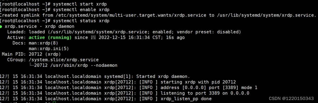Image resolution: width=318 pixels, height=103 pixels.
Task: Click the 'CSDN @1220150343' watermark text
Action: coord(291,98)
